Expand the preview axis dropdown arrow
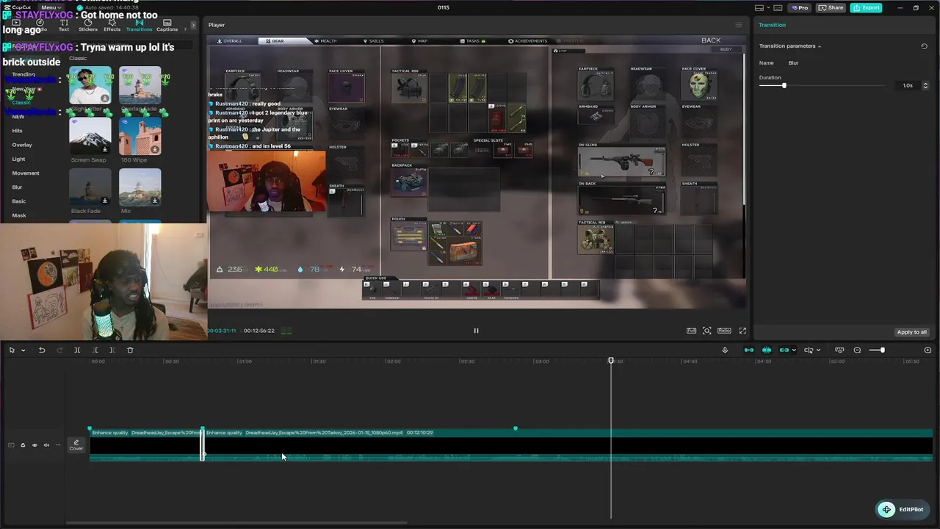This screenshot has height=529, width=940. pos(818,350)
